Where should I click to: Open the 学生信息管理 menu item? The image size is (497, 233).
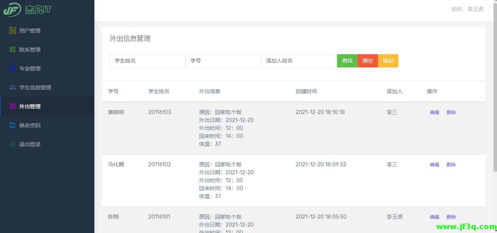click(35, 88)
